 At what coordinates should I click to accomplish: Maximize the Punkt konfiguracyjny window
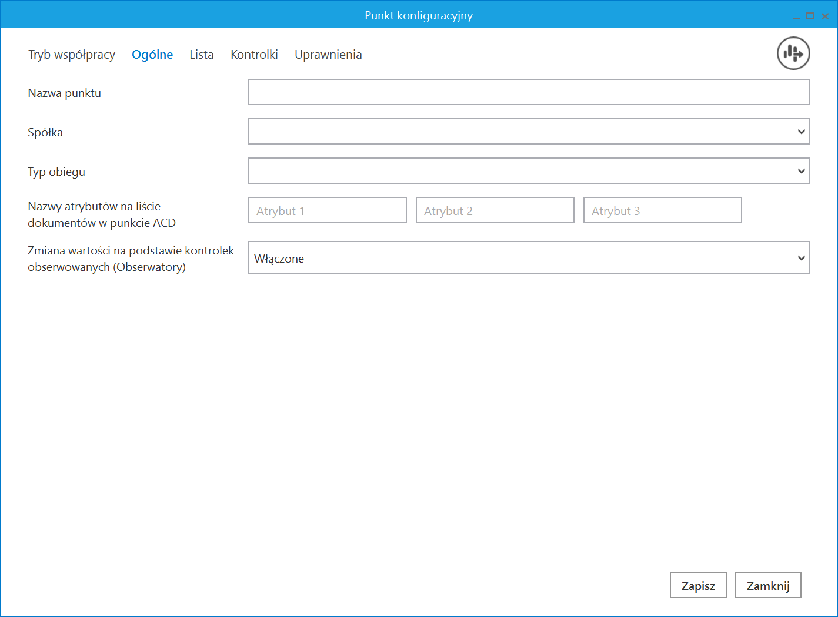coord(810,16)
